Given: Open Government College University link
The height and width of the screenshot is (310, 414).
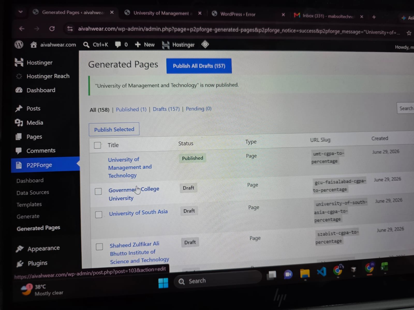Looking at the screenshot, I should [x=134, y=193].
